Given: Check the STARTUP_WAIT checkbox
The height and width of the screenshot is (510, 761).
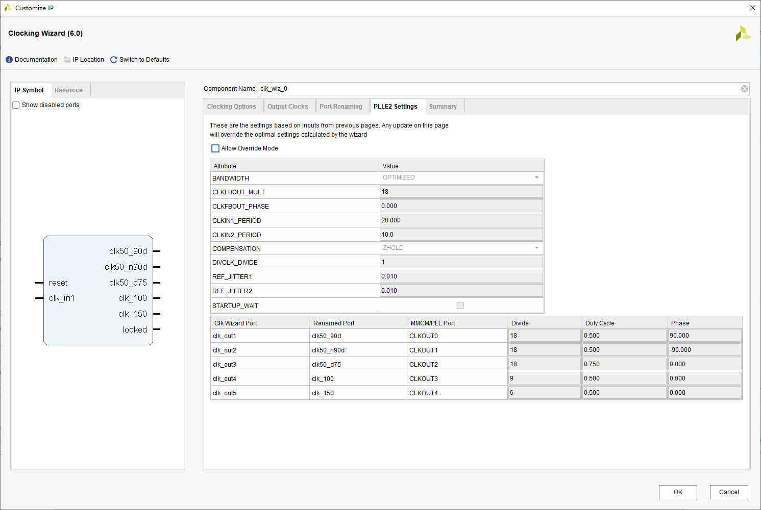Looking at the screenshot, I should coord(460,305).
